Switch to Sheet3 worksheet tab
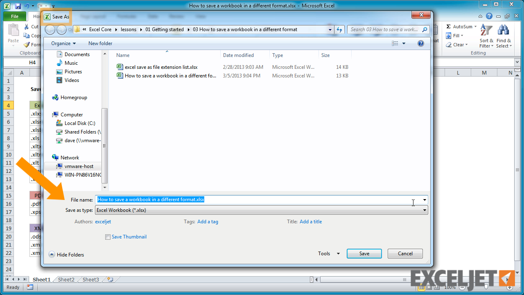The height and width of the screenshot is (295, 524). coord(91,279)
